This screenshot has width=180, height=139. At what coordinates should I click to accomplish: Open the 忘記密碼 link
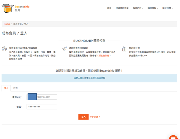point(95,117)
